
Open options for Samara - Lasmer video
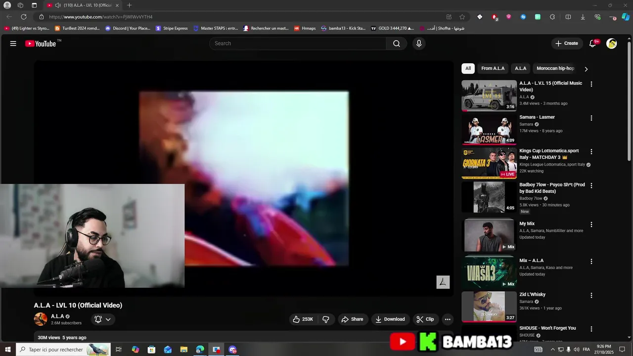click(x=591, y=118)
